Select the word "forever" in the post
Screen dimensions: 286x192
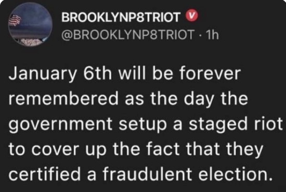(210, 73)
